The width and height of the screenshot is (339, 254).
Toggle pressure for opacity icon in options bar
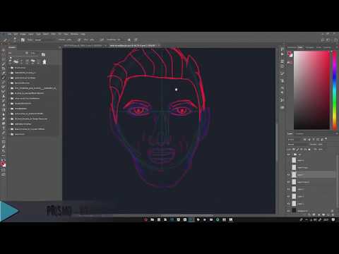(x=79, y=40)
